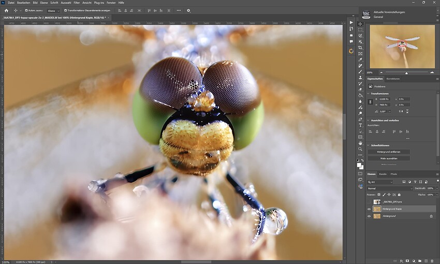This screenshot has height=264, width=440.
Task: Select the Blur drop tool
Action: point(360,101)
